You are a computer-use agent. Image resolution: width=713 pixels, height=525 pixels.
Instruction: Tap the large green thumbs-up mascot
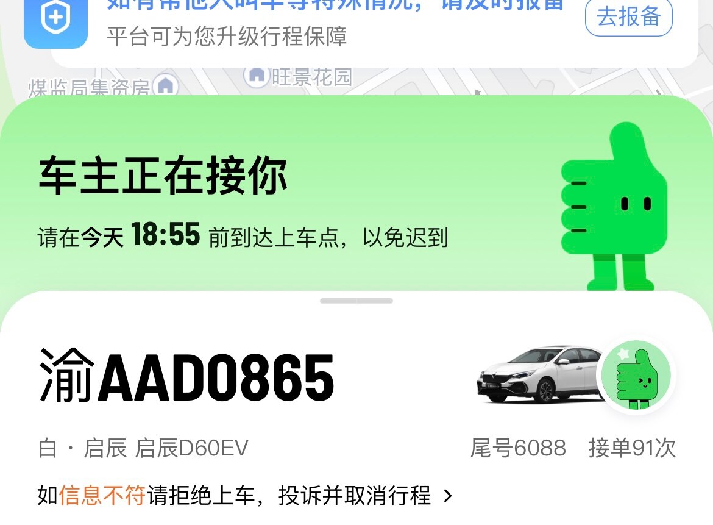click(614, 207)
